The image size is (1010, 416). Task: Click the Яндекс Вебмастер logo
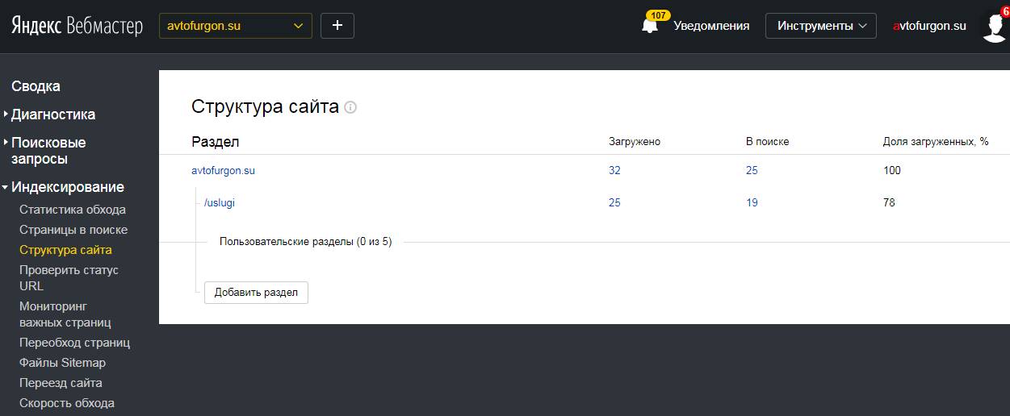pos(77,26)
